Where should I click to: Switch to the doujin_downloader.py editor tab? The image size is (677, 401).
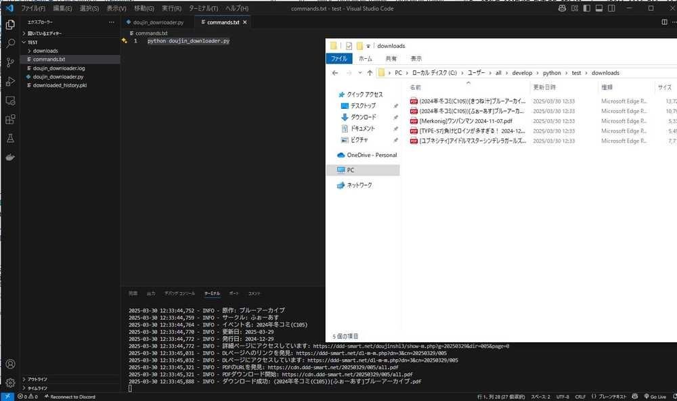[158, 22]
